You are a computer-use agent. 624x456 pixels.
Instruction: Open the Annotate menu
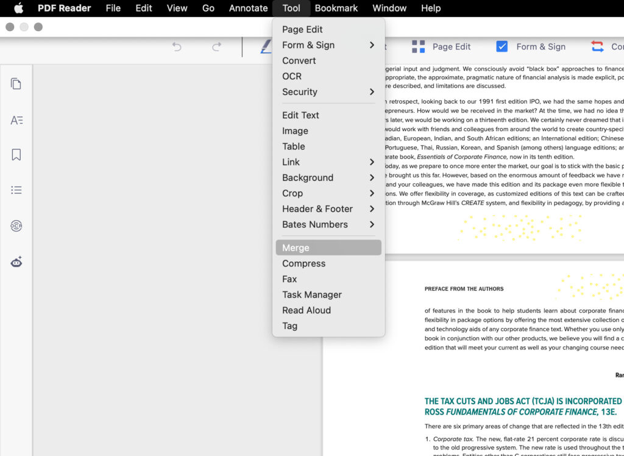pyautogui.click(x=247, y=8)
